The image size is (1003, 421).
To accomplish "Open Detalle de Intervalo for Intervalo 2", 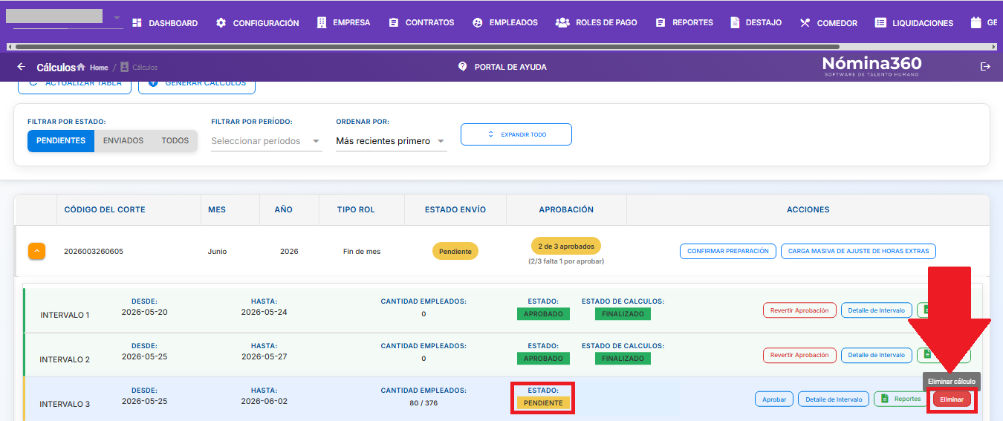I will (877, 355).
